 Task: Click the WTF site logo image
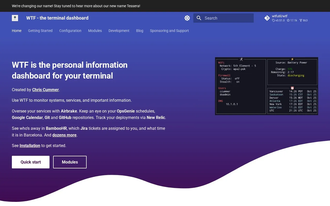click(15, 18)
